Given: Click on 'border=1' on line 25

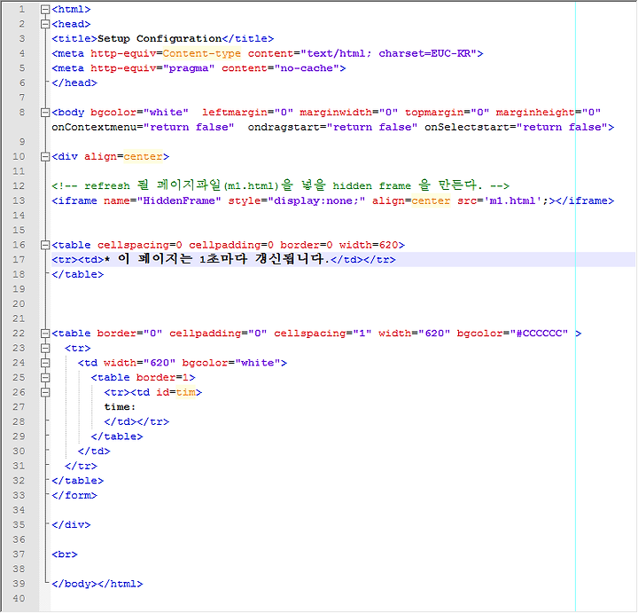Looking at the screenshot, I should coord(163,378).
